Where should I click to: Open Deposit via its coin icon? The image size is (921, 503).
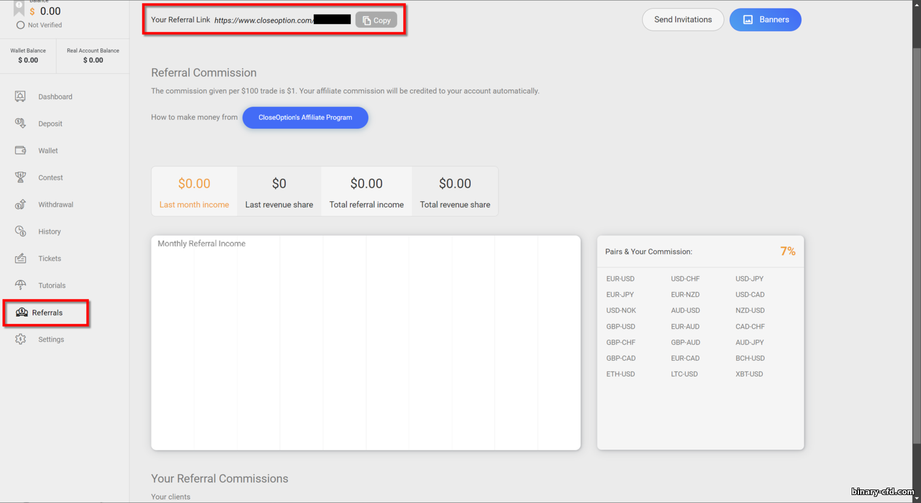coord(20,123)
